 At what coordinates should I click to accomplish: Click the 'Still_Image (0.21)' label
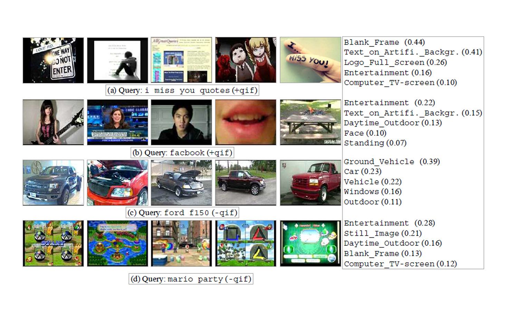point(383,233)
